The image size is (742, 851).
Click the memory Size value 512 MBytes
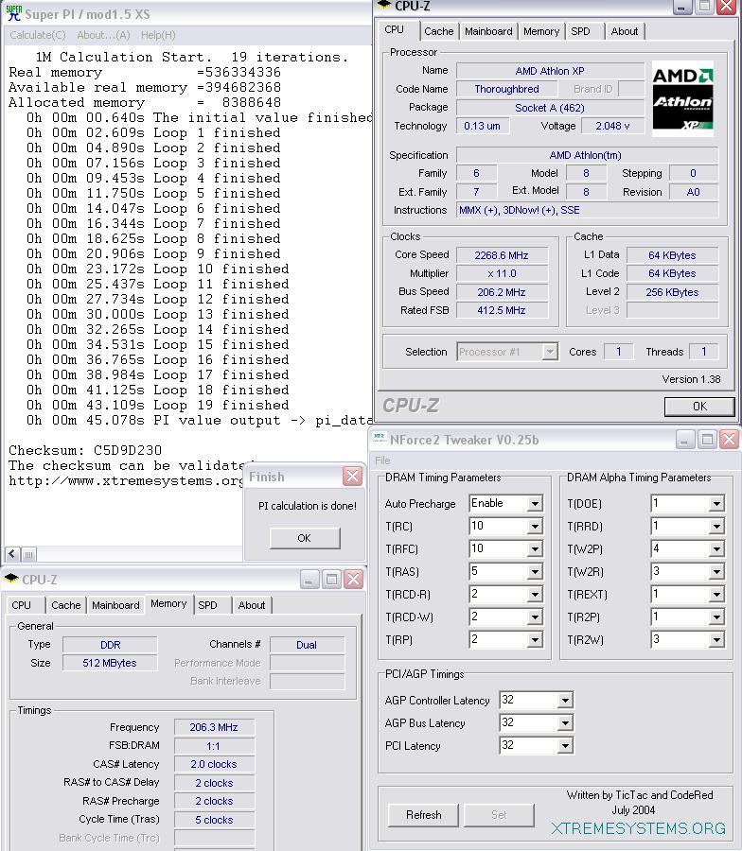(x=110, y=663)
